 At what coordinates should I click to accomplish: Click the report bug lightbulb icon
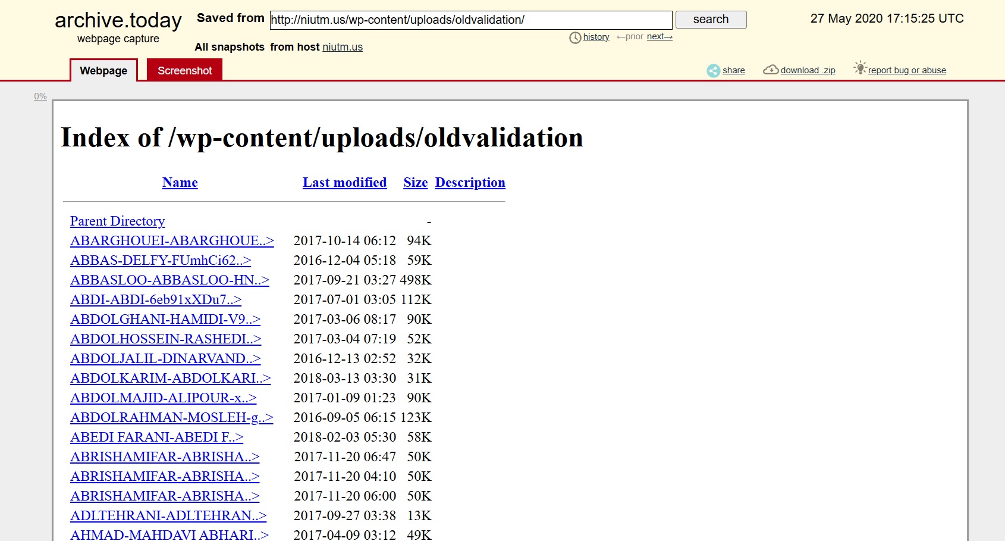pyautogui.click(x=859, y=68)
